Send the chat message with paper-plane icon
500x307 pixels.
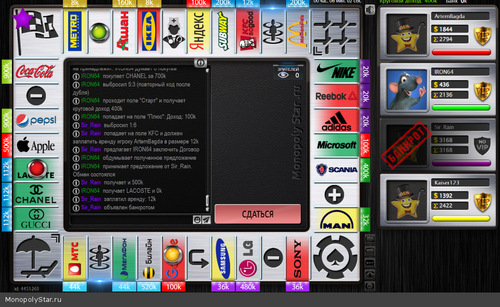tap(206, 220)
